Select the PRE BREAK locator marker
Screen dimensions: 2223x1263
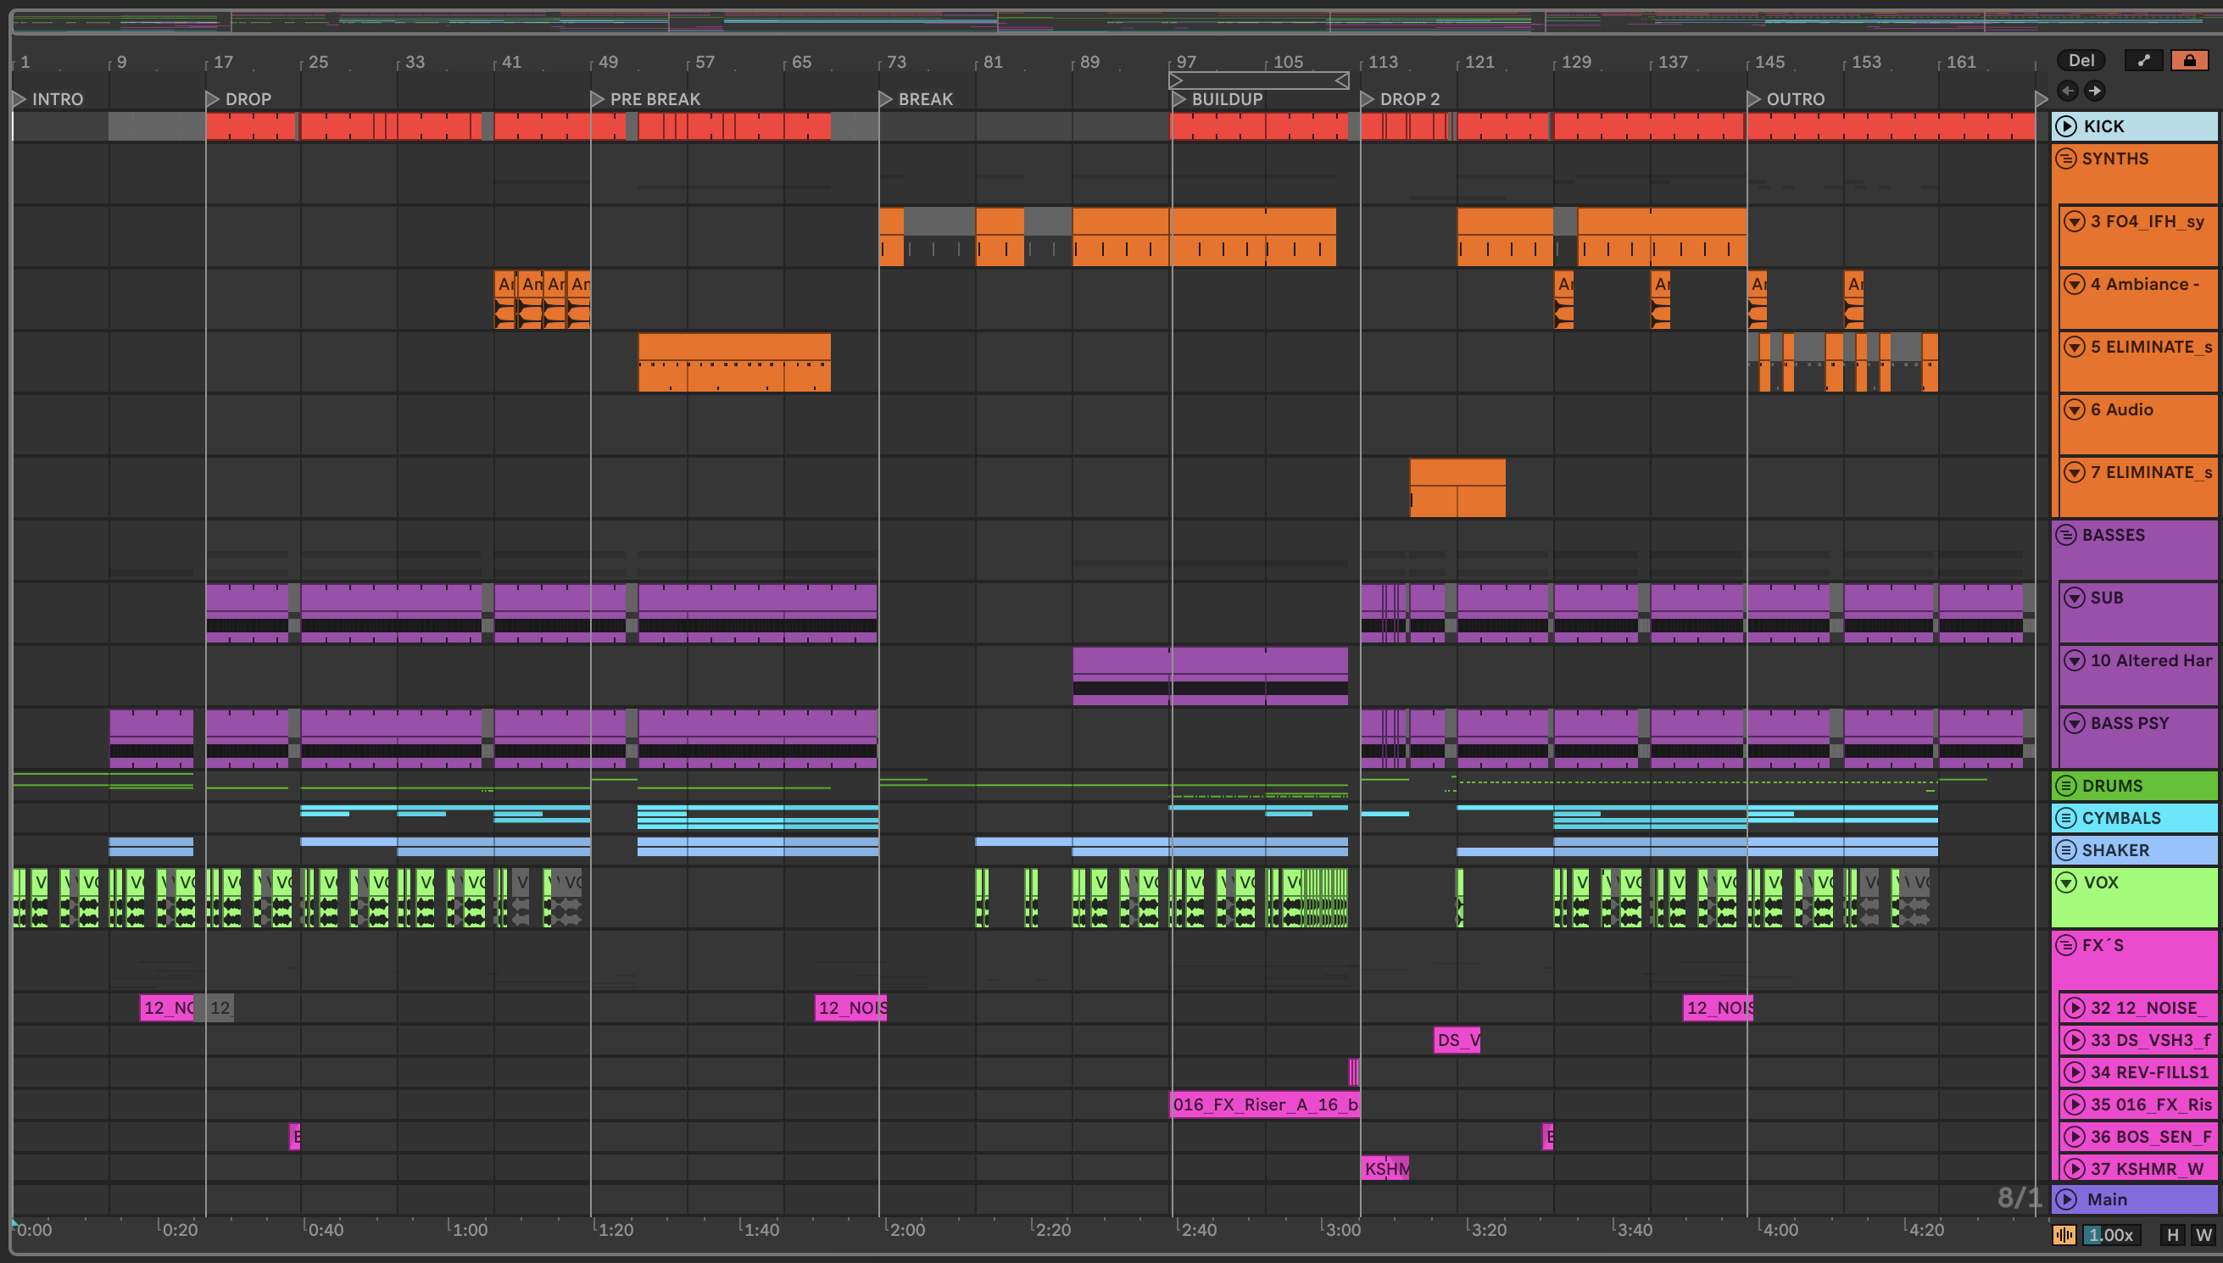click(598, 99)
